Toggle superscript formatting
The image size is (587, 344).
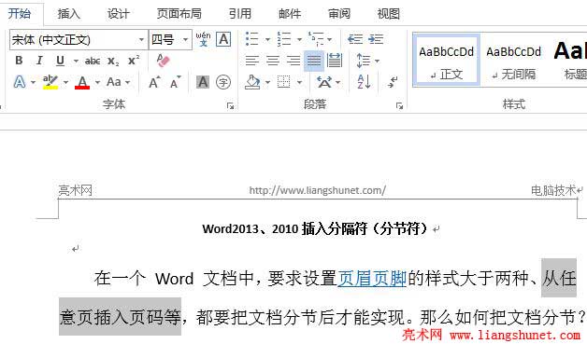click(x=134, y=61)
